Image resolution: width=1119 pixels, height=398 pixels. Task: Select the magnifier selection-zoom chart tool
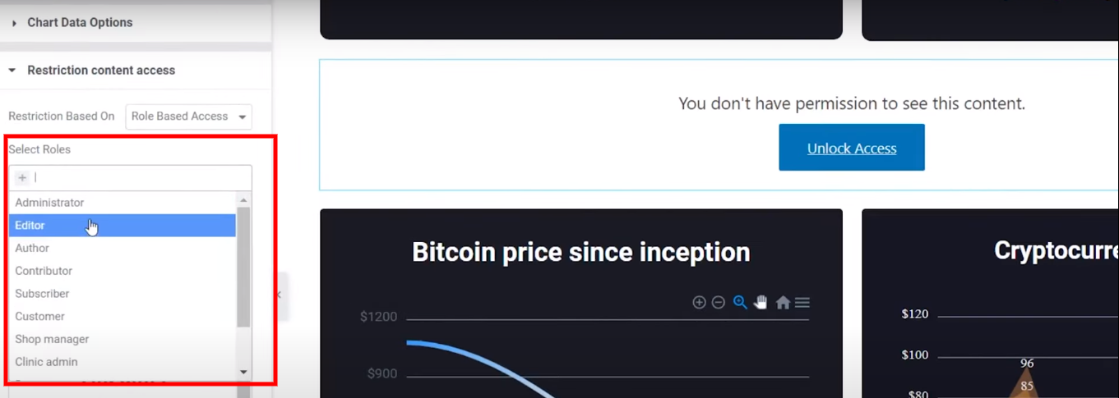[x=740, y=302]
